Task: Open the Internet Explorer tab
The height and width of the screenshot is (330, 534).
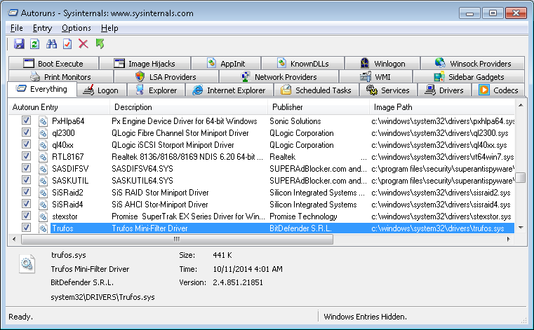Action: [229, 90]
